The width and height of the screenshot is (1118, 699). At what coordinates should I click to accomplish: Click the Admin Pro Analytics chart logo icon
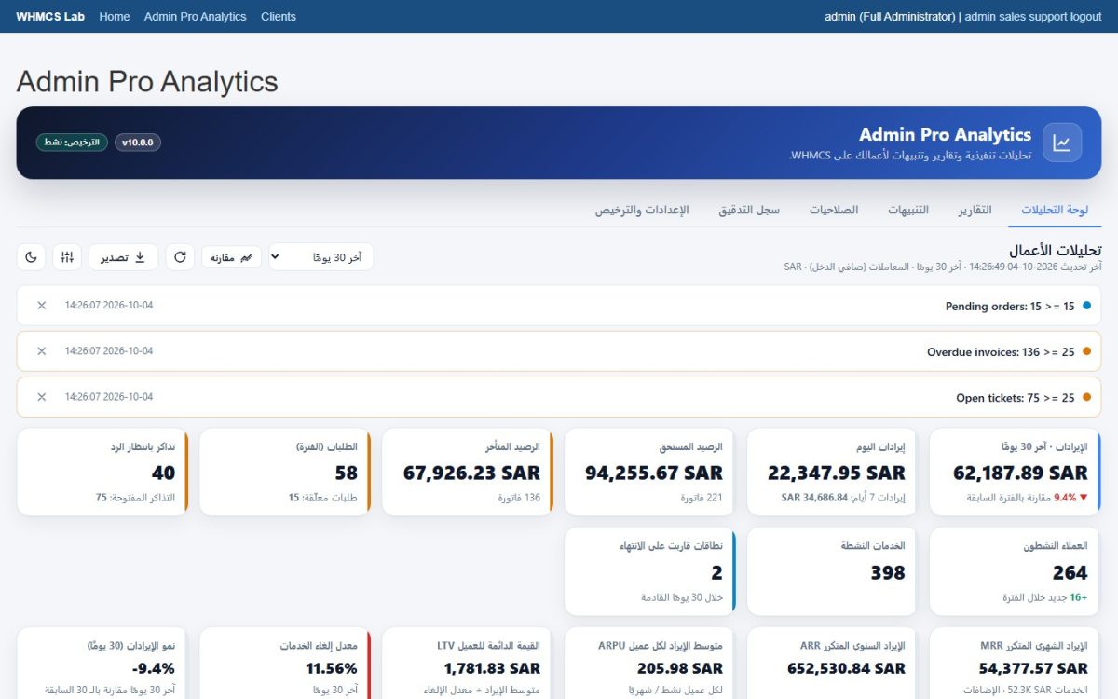click(x=1062, y=143)
